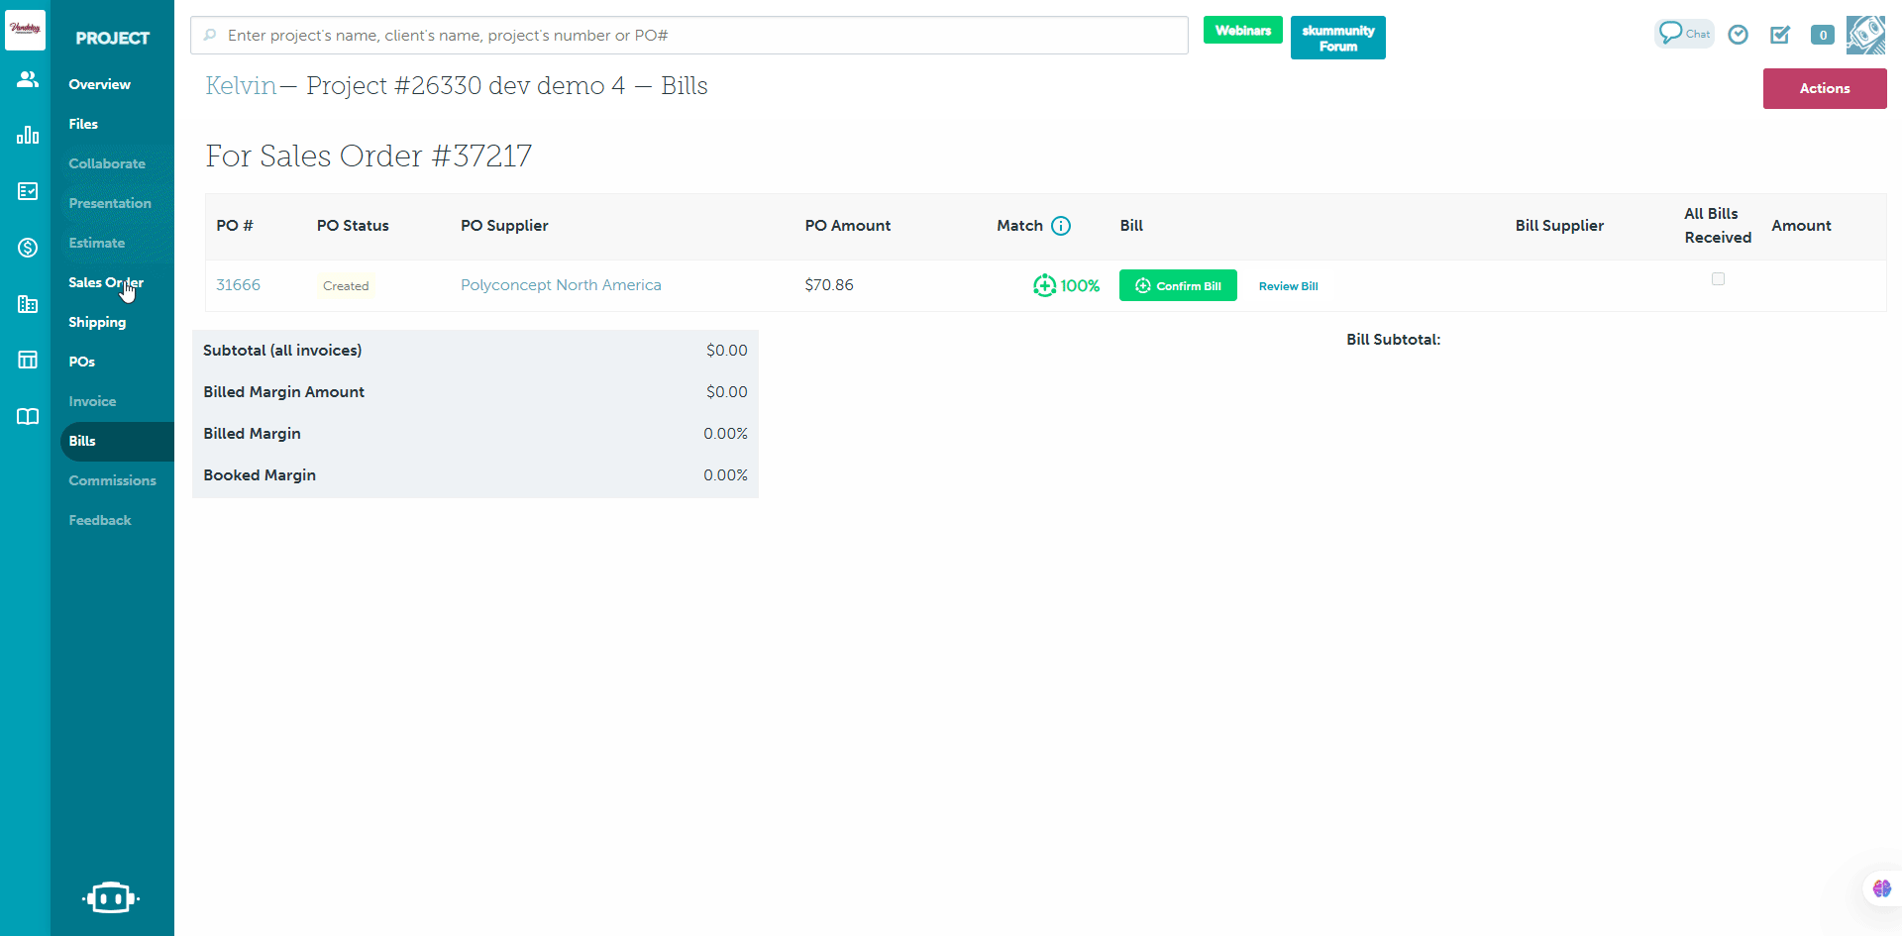This screenshot has height=936, width=1902.
Task: Open the bar chart analytics icon
Action: point(28,135)
